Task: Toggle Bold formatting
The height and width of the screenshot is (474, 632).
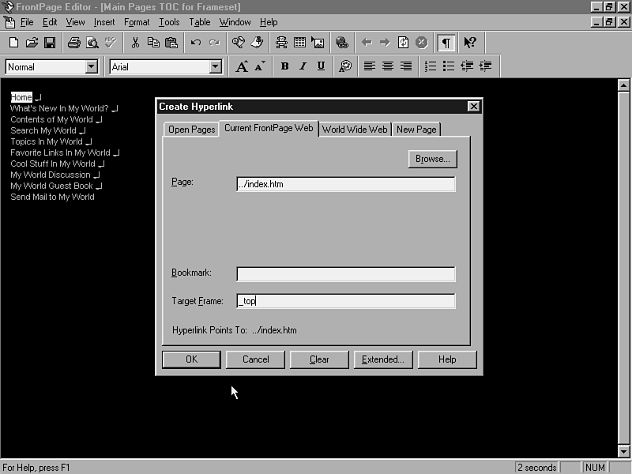Action: pos(285,67)
